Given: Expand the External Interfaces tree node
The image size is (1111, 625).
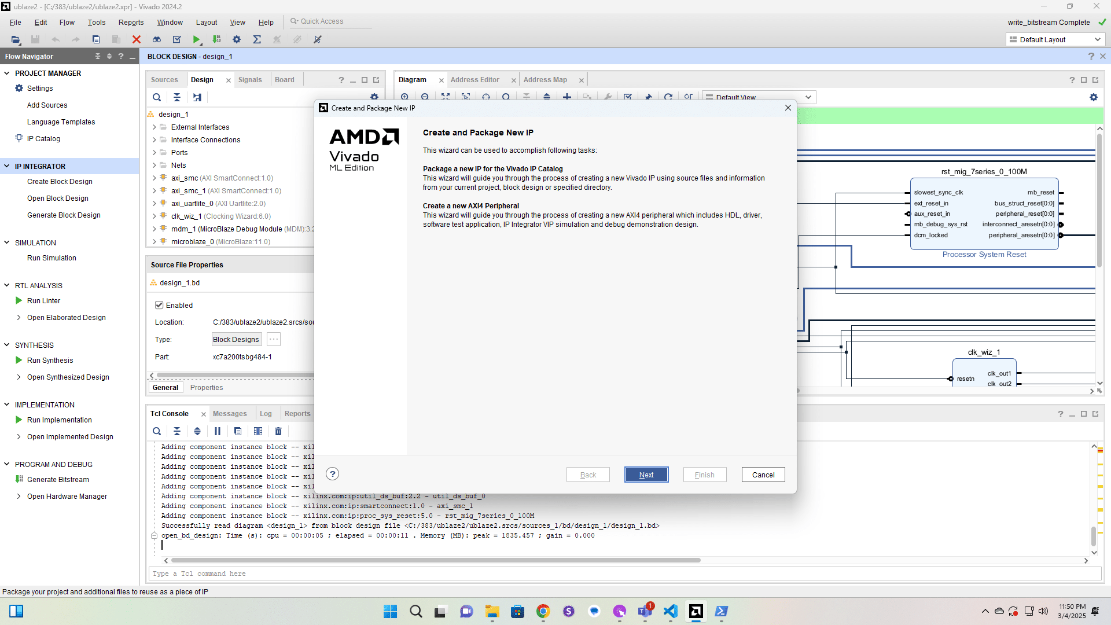Looking at the screenshot, I should pyautogui.click(x=154, y=127).
